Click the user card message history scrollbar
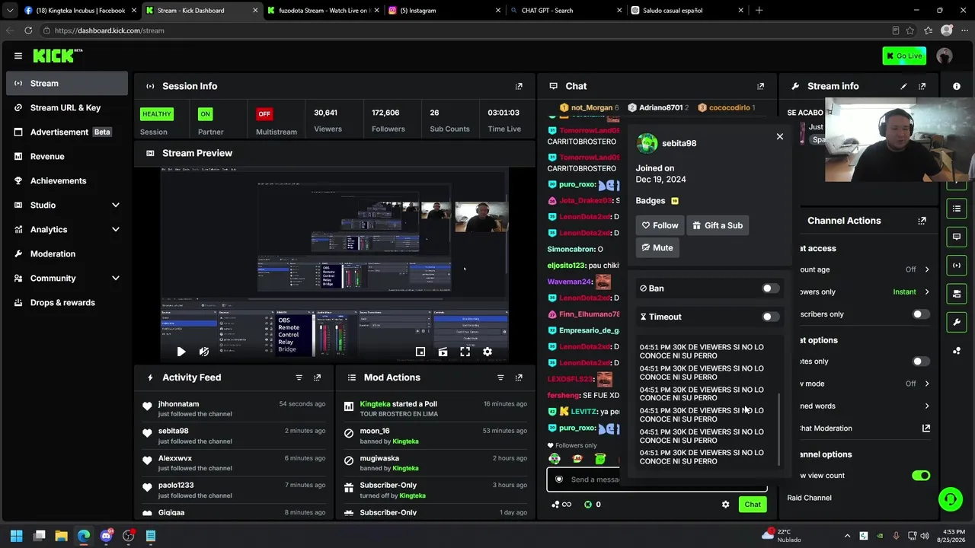975x548 pixels. (x=778, y=430)
